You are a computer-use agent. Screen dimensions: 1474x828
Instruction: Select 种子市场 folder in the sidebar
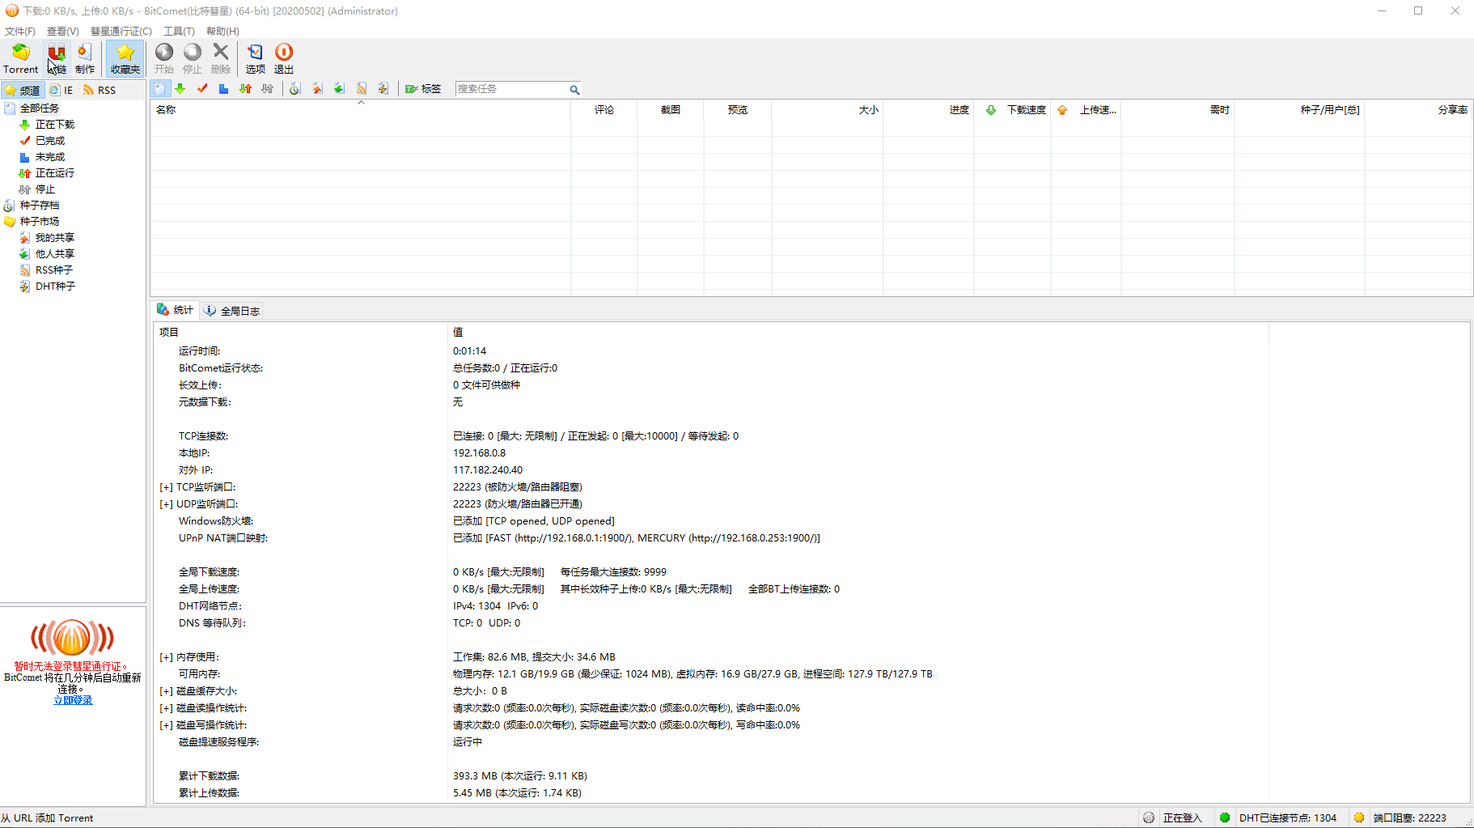tap(39, 222)
